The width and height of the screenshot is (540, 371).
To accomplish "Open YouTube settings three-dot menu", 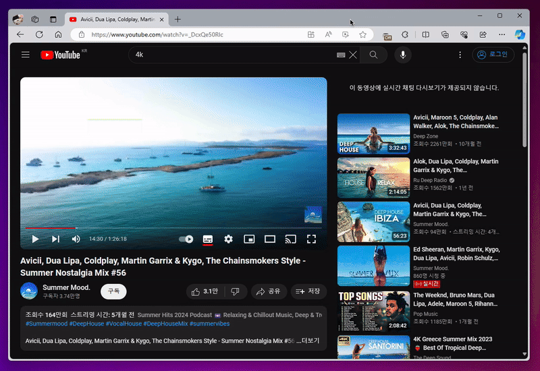I will click(460, 55).
